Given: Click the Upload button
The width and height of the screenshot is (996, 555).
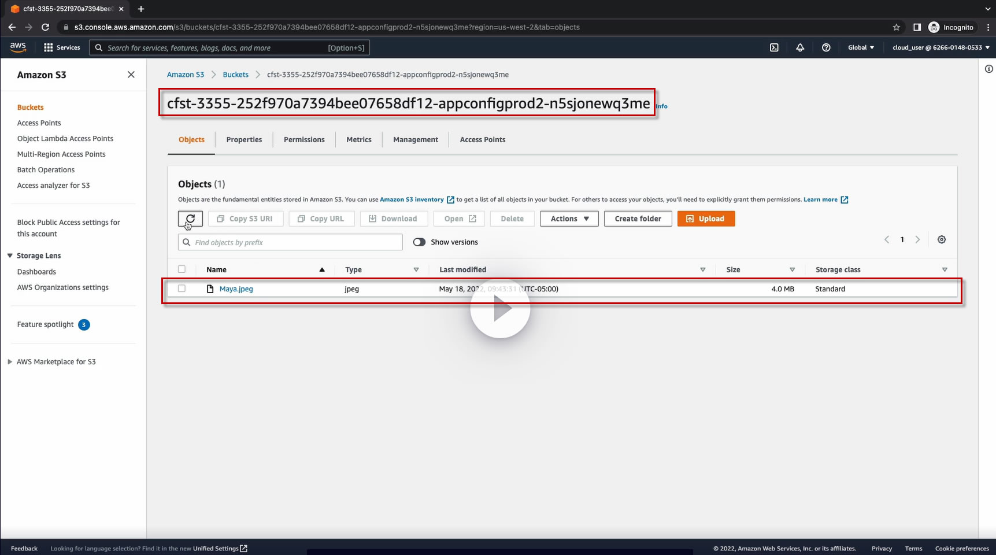Looking at the screenshot, I should 706,219.
